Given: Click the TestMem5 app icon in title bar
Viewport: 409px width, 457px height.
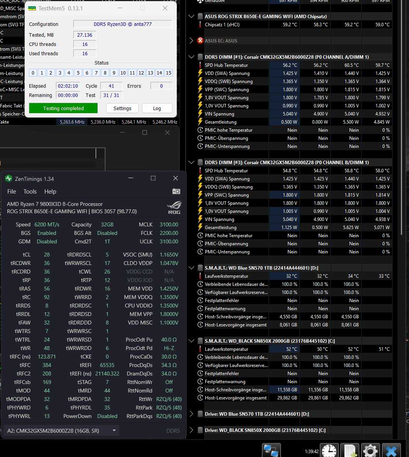Looking at the screenshot, I should click(32, 8).
